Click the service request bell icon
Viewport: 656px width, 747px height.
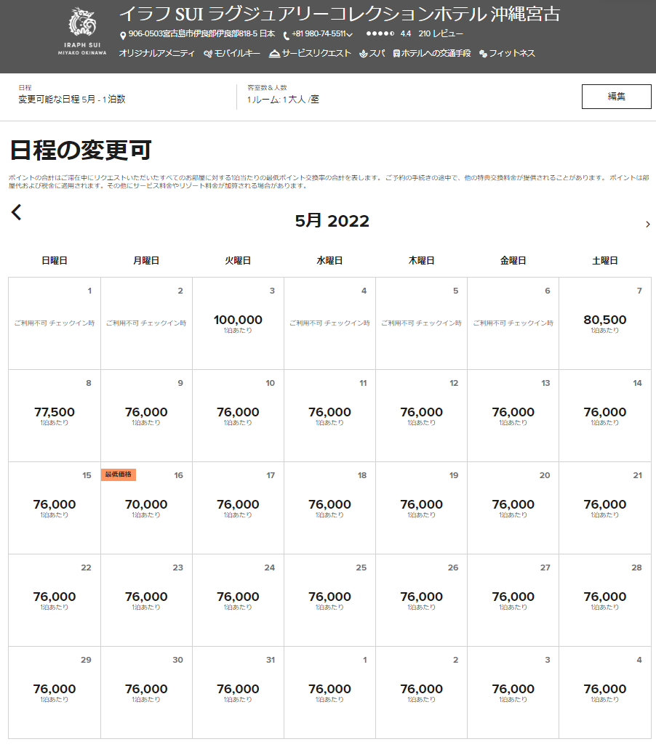273,54
